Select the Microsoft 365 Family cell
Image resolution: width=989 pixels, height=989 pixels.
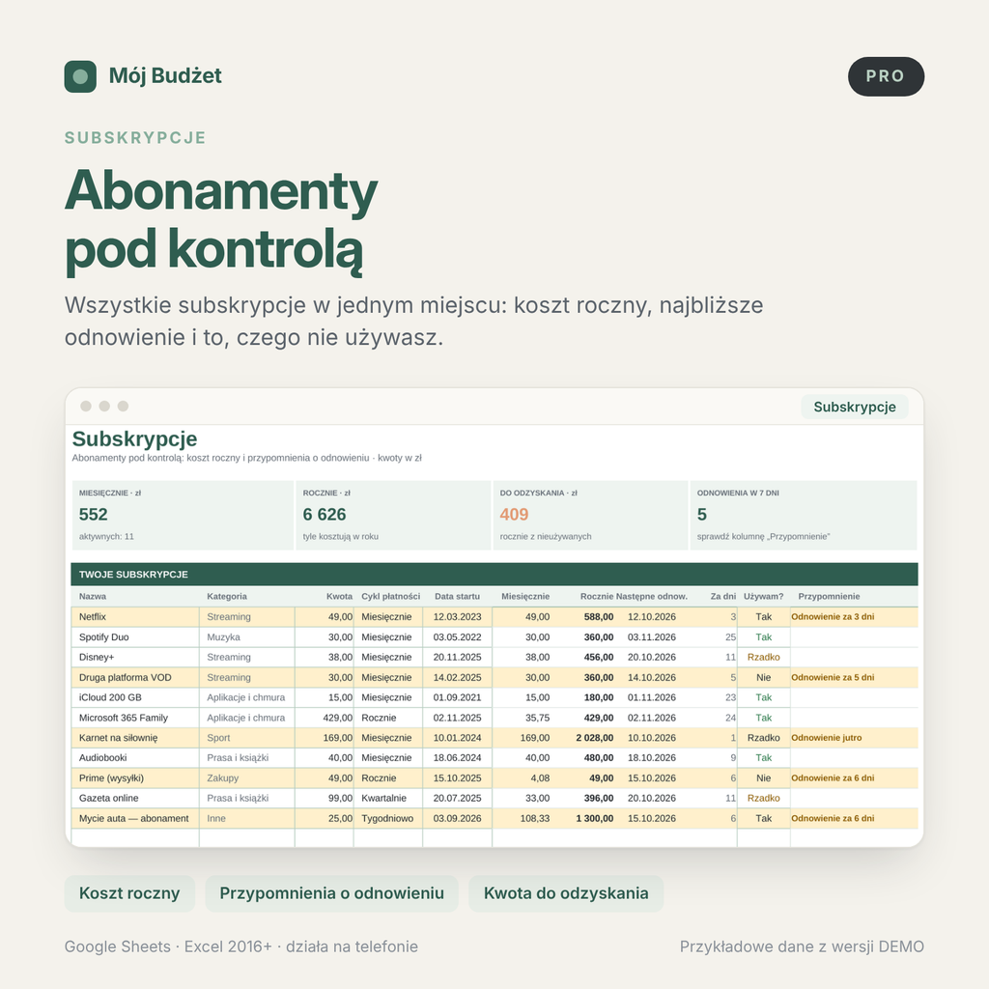[135, 718]
